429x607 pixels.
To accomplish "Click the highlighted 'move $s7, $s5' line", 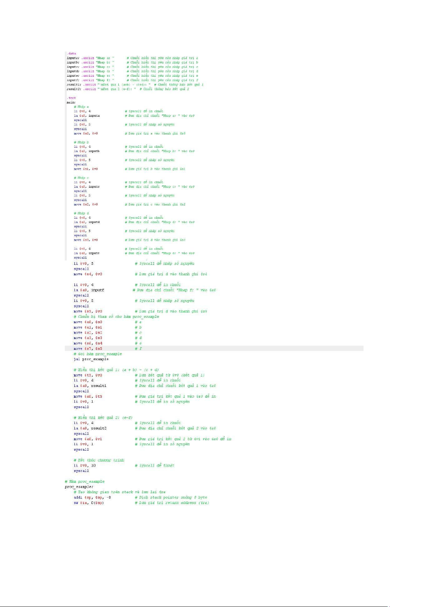I will [x=88, y=349].
